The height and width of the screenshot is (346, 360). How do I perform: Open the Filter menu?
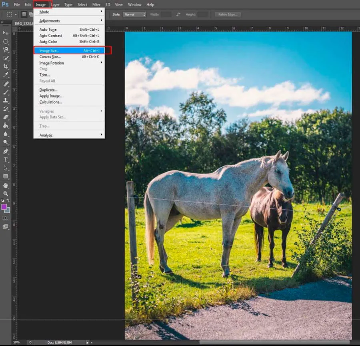tap(96, 5)
